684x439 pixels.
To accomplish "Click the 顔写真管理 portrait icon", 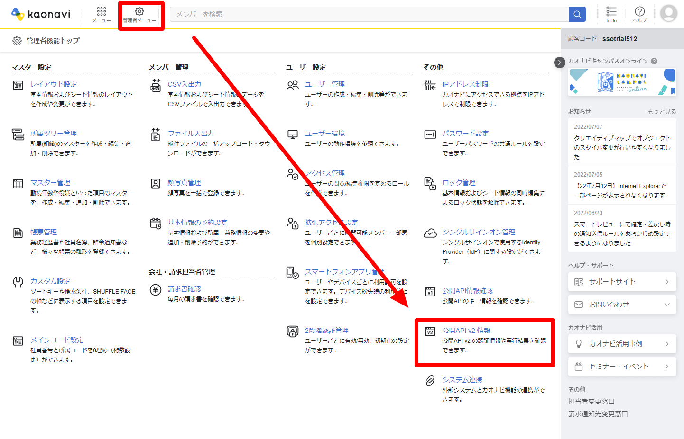I will pyautogui.click(x=156, y=184).
